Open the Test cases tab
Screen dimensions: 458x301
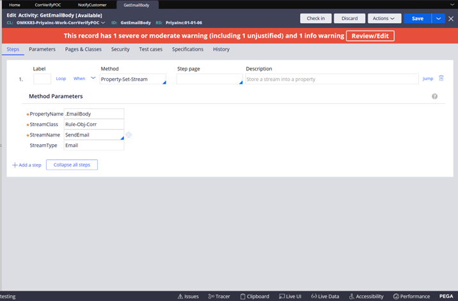pyautogui.click(x=151, y=49)
